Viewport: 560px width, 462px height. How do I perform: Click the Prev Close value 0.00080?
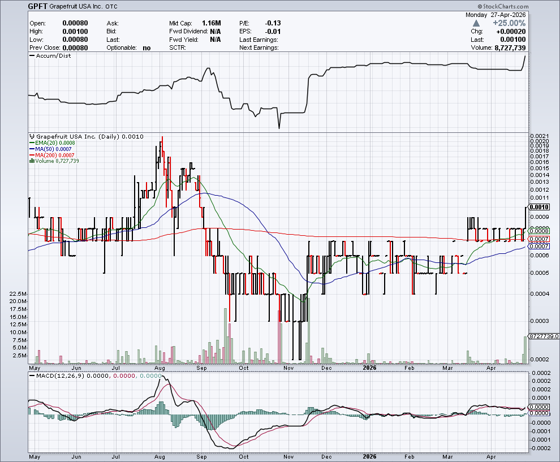[x=75, y=48]
